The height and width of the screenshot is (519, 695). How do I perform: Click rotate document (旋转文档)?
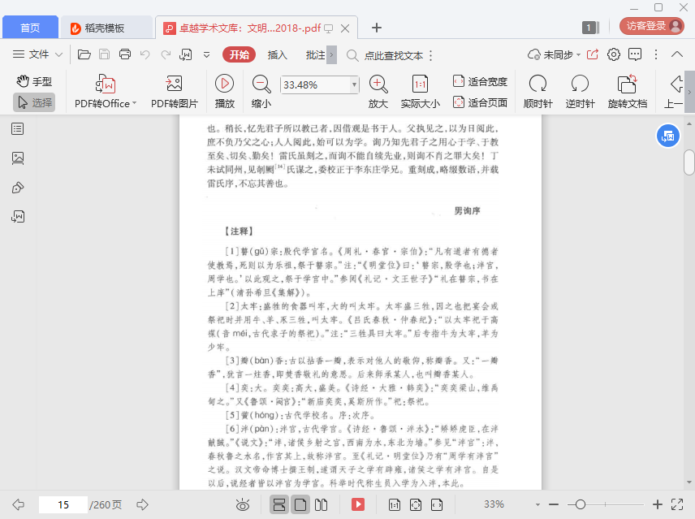coord(627,91)
